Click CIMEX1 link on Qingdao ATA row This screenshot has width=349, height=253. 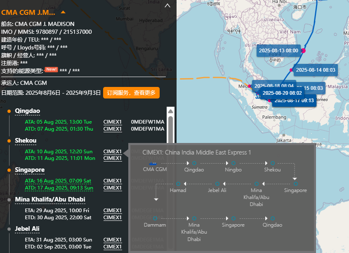pyautogui.click(x=113, y=122)
